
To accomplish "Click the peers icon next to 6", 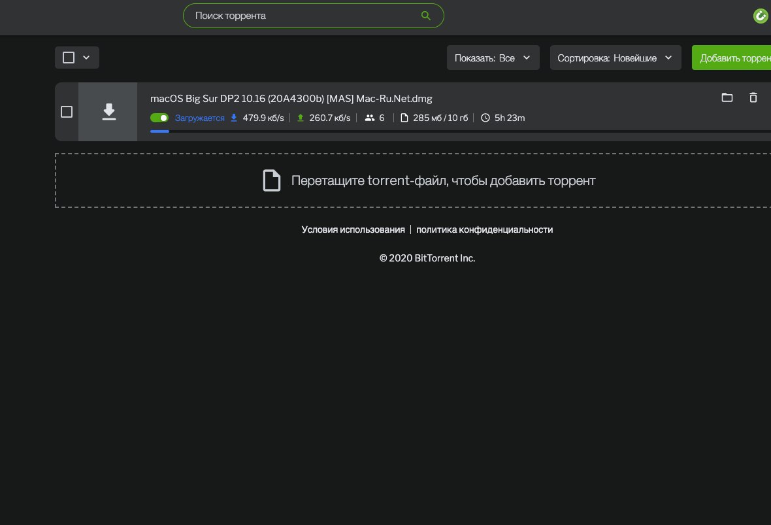I will (x=370, y=118).
